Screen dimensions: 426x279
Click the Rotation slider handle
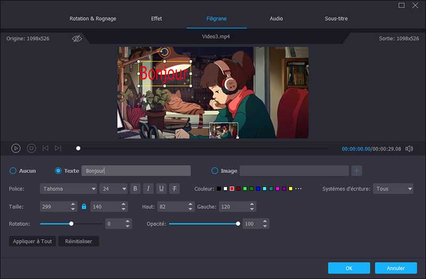[71, 224]
